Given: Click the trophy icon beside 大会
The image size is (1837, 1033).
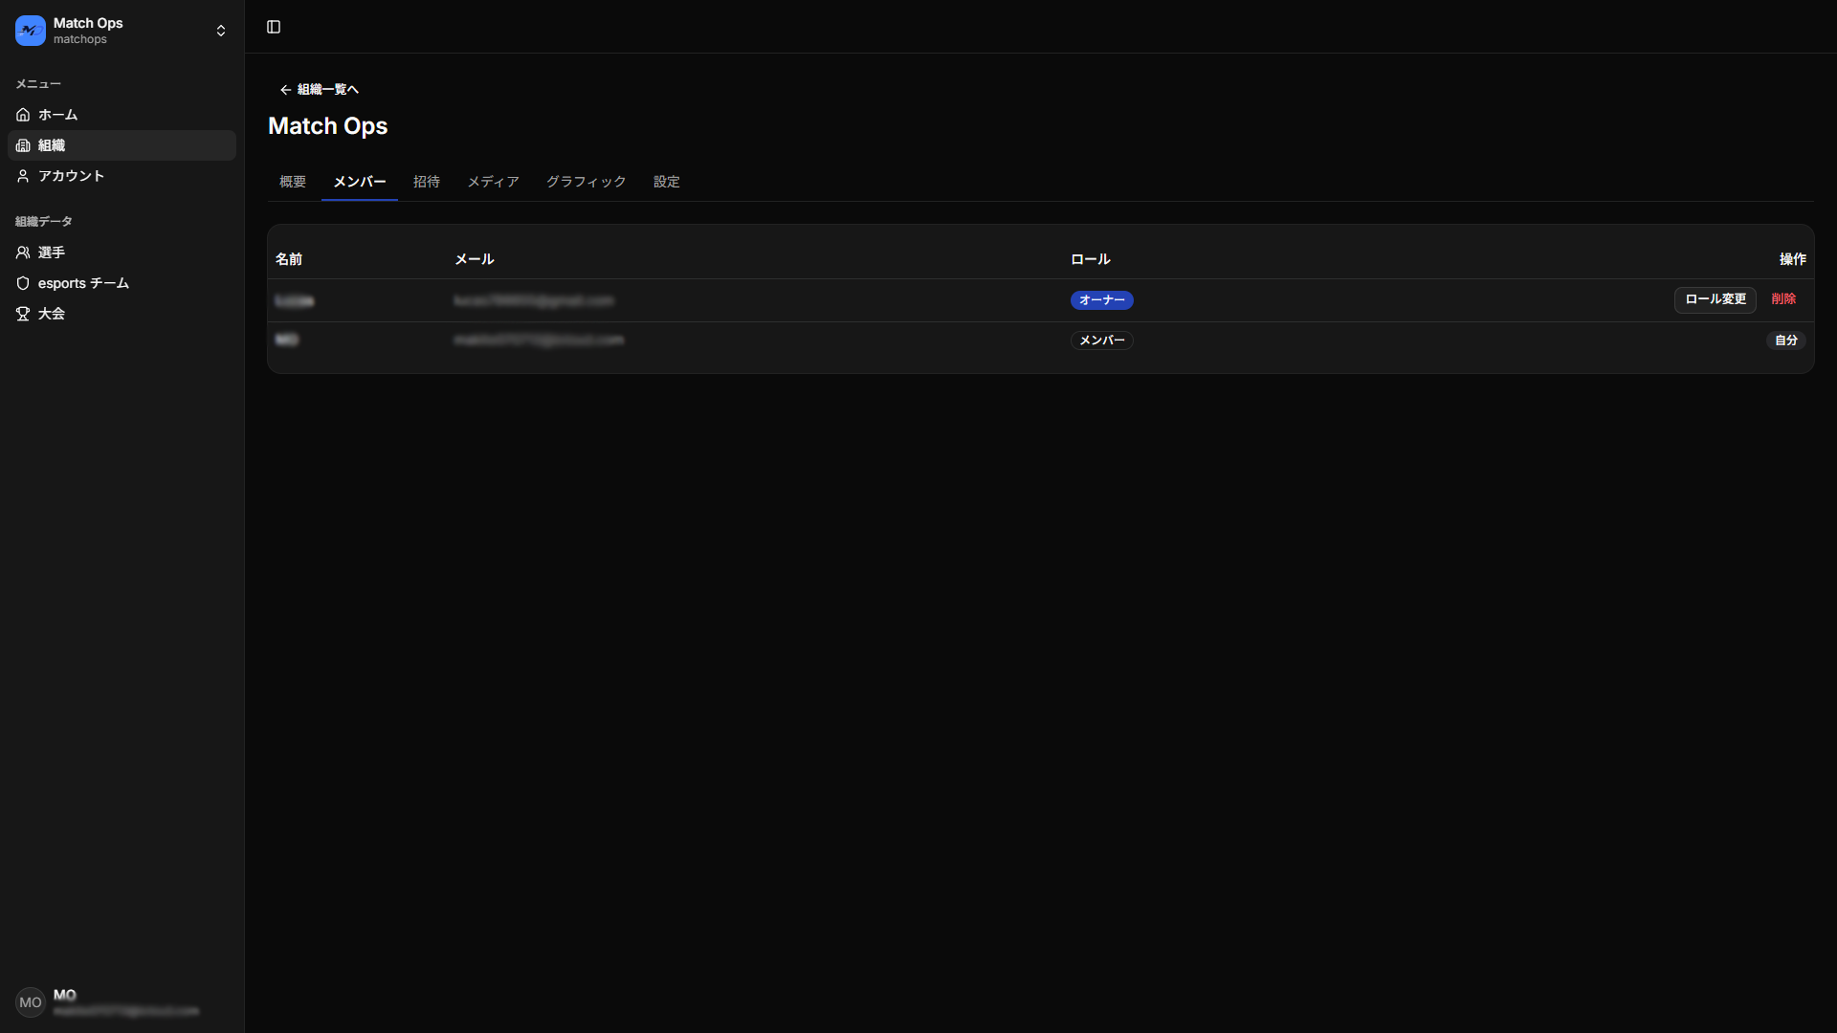Looking at the screenshot, I should pos(23,314).
